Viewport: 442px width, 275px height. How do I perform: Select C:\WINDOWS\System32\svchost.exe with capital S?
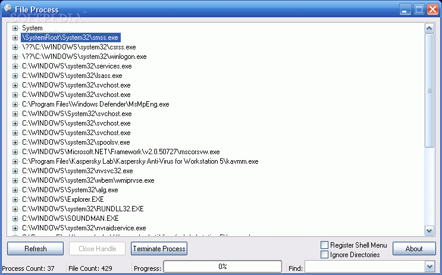pos(77,114)
